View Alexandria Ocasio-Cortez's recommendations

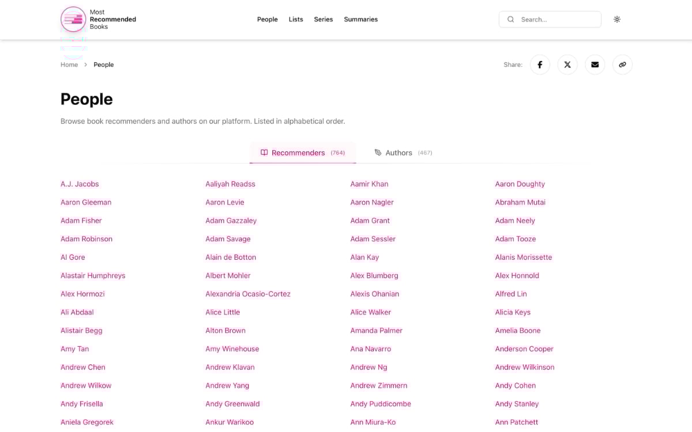tap(248, 294)
